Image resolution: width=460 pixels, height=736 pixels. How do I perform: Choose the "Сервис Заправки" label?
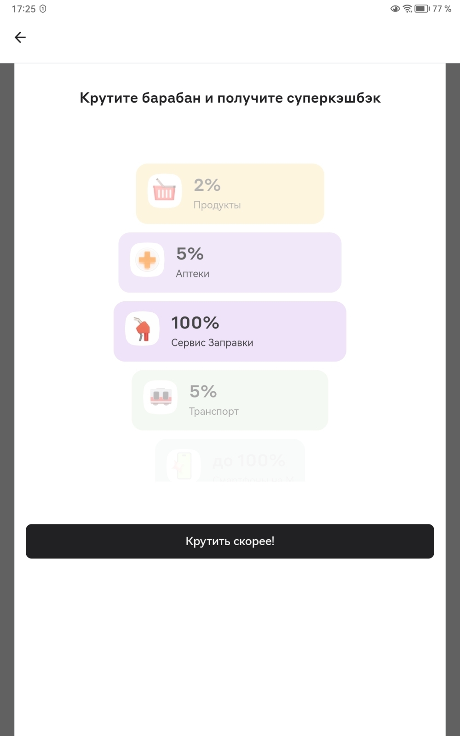click(212, 343)
